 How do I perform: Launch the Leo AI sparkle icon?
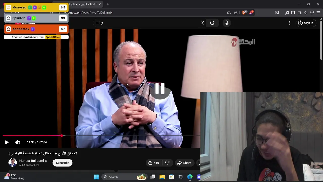(306, 13)
